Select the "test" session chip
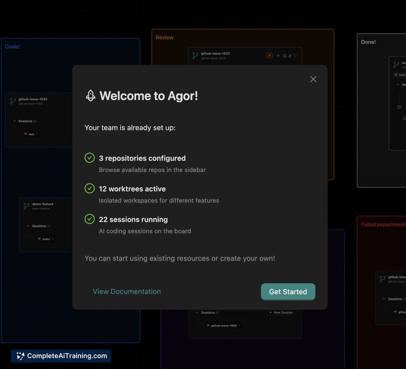Image resolution: width=406 pixels, height=369 pixels. (x=31, y=134)
